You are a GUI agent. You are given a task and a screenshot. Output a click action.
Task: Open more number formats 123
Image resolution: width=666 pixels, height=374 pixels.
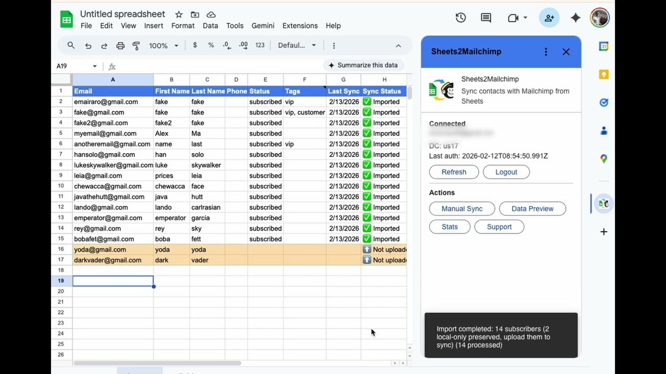coord(260,46)
